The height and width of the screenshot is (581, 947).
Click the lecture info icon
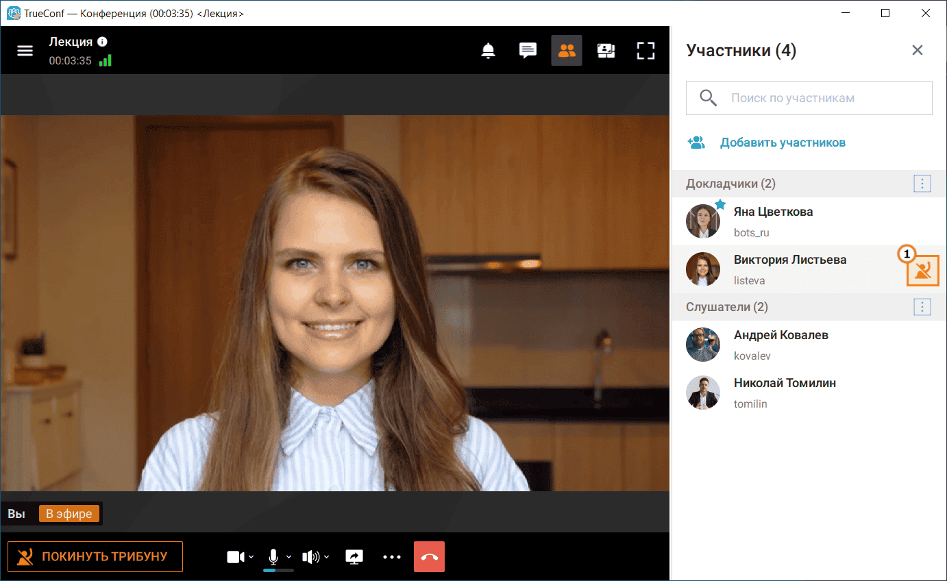coord(102,41)
